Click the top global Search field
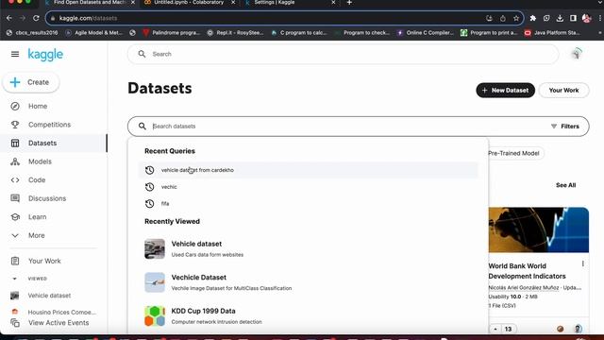This screenshot has height=340, width=604. point(343,54)
